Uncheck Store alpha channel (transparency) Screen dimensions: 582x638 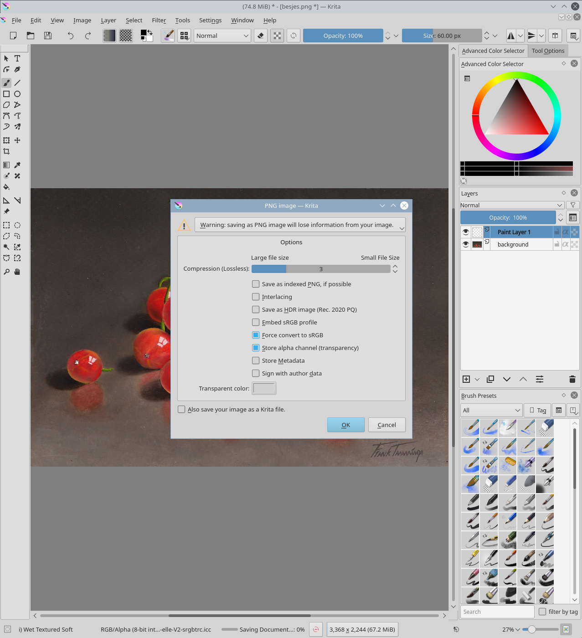256,348
